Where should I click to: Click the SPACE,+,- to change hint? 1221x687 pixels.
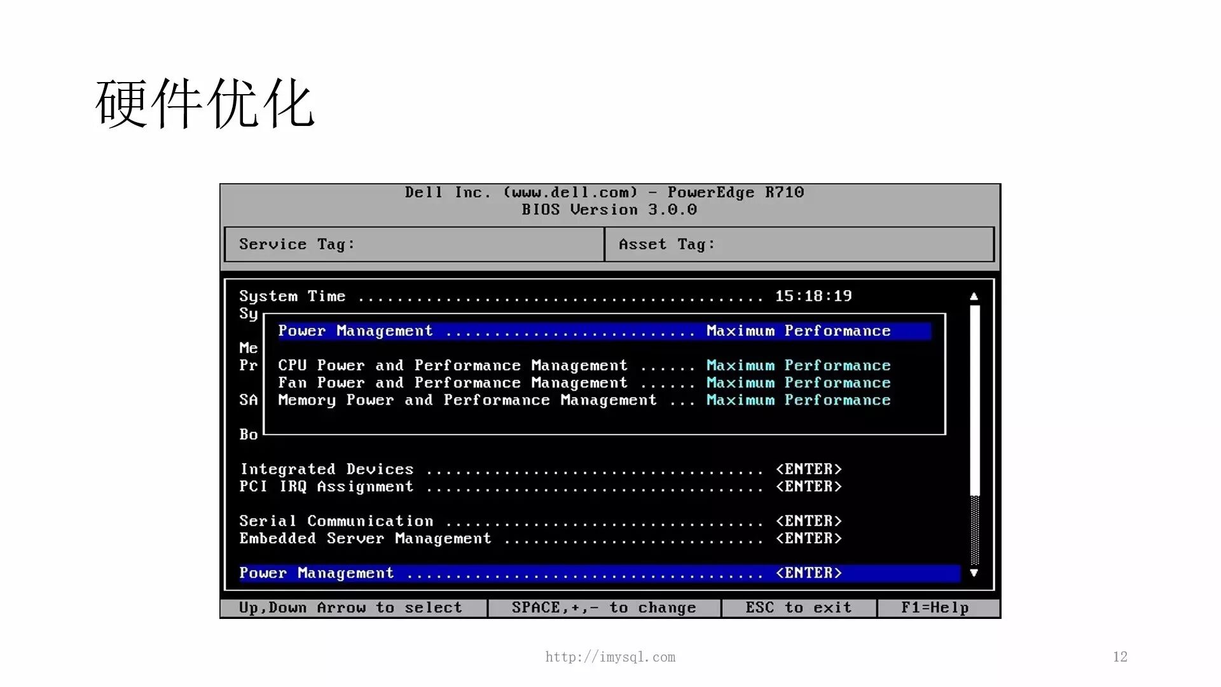[x=604, y=608]
